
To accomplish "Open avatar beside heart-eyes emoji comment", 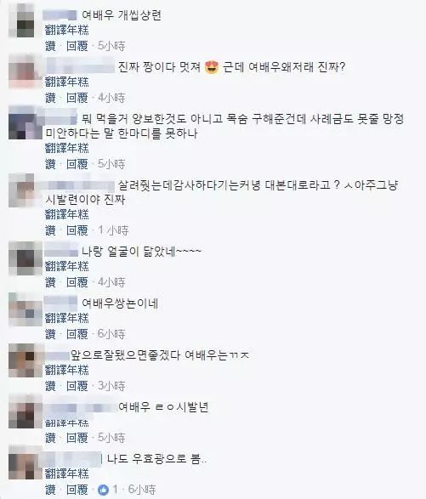I will 21,71.
